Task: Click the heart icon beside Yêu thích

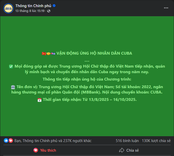Action: coord(36,150)
